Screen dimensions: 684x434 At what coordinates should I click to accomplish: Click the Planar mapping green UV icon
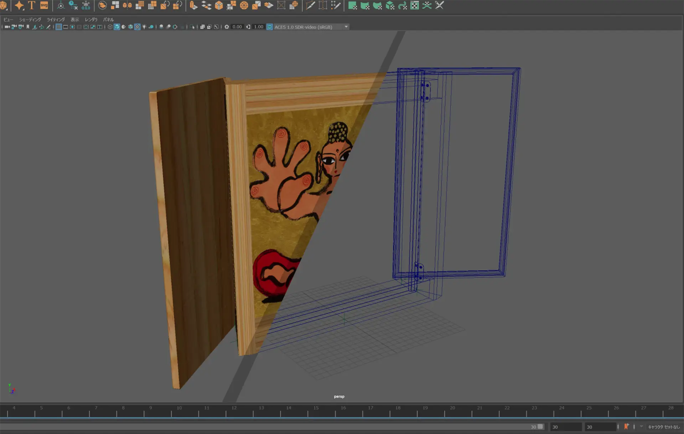(x=352, y=5)
